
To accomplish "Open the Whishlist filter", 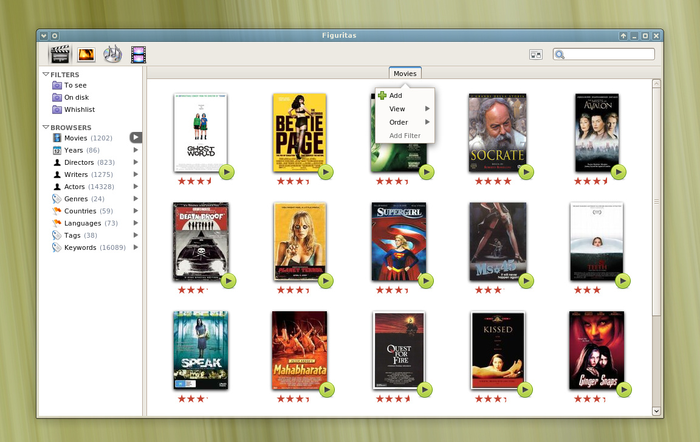I will tap(80, 109).
